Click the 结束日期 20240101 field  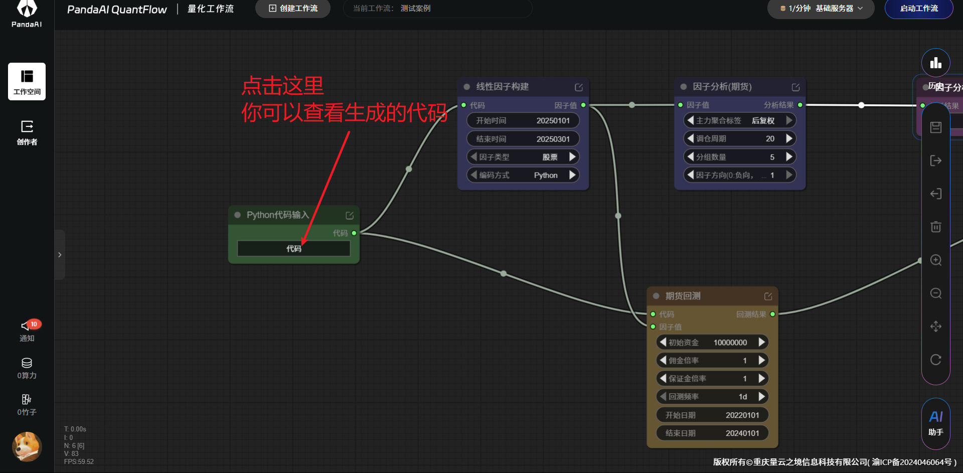pos(712,433)
